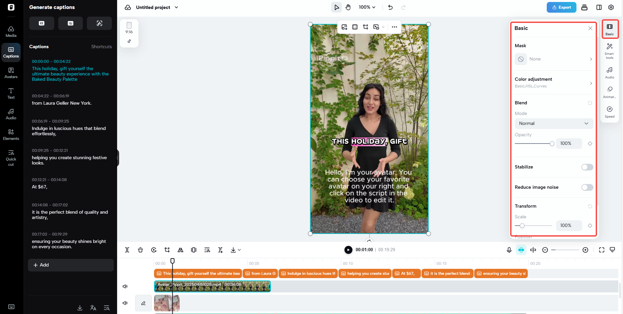This screenshot has height=314, width=623.
Task: Expand the canvas toolbar picture dropdown arrow
Action: 383,27
